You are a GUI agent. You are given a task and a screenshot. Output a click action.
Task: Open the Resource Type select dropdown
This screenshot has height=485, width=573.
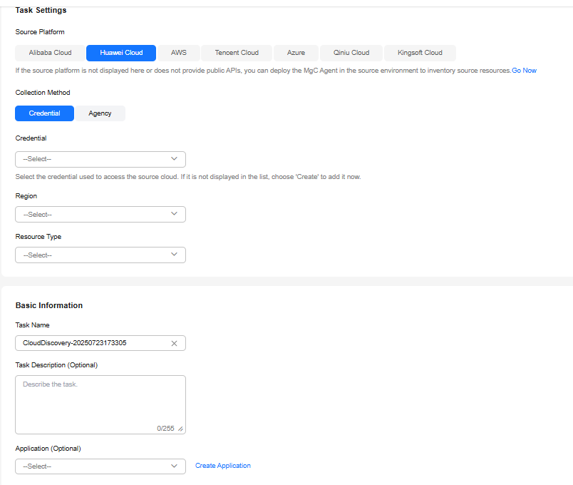coord(100,255)
